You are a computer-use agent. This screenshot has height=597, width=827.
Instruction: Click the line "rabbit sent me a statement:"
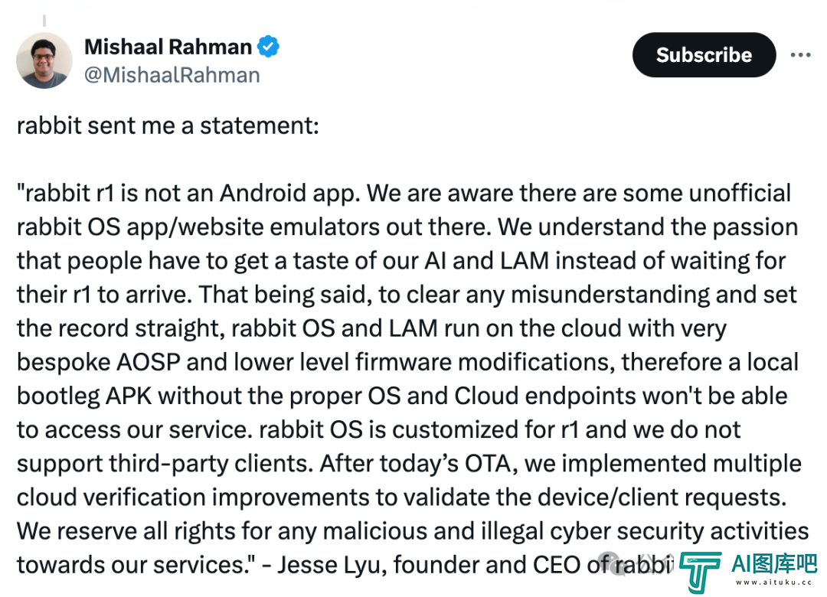tap(168, 126)
